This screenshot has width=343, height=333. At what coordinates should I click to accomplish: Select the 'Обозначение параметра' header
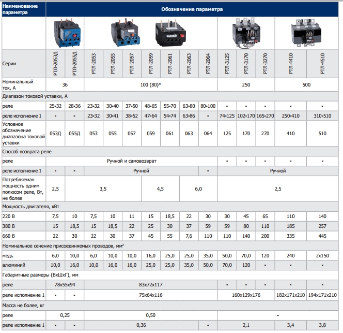[192, 9]
